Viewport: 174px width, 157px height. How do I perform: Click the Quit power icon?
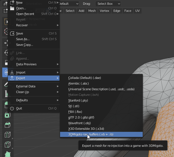(12, 108)
